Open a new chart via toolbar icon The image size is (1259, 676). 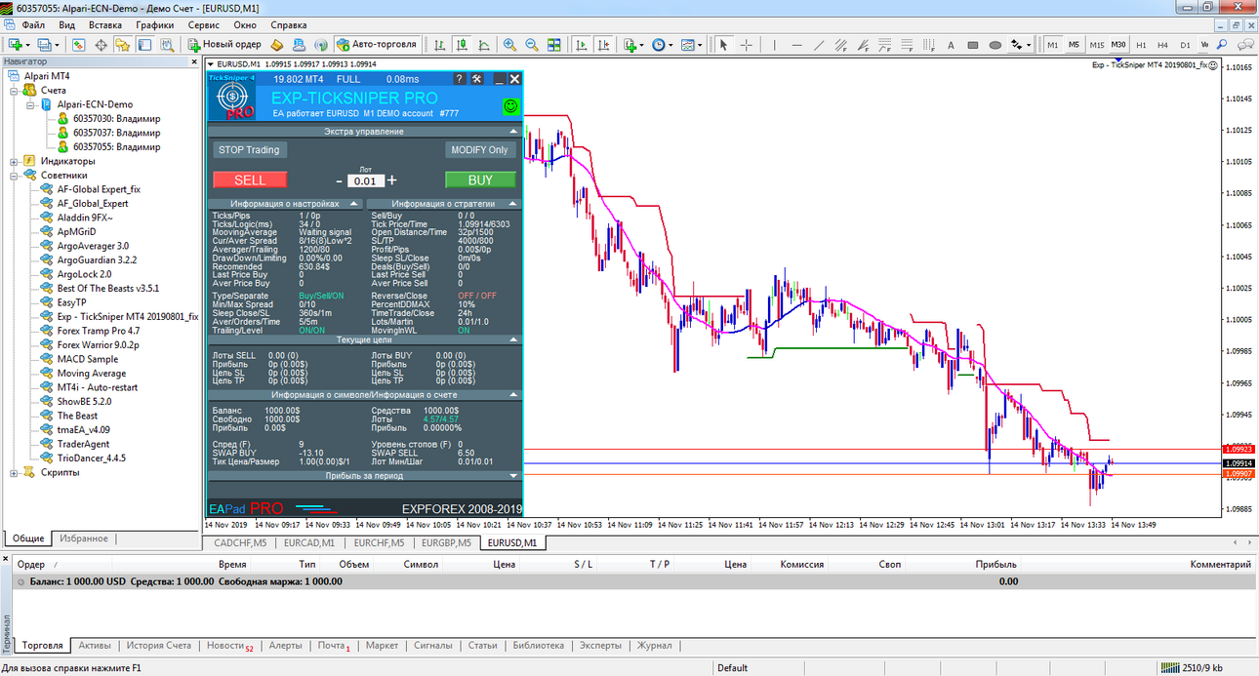click(x=17, y=45)
